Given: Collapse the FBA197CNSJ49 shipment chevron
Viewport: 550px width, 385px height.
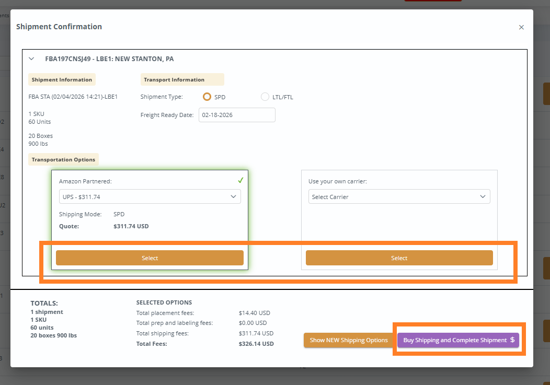Looking at the screenshot, I should tap(31, 59).
